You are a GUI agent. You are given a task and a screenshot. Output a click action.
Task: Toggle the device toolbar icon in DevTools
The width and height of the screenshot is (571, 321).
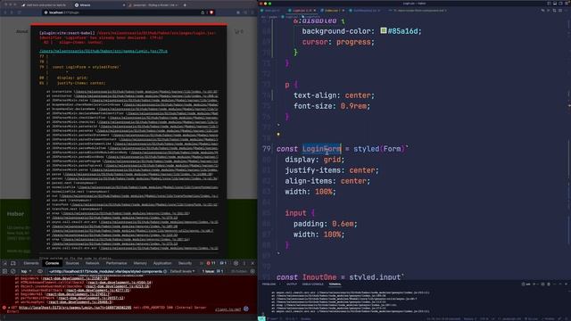pyautogui.click(x=13, y=263)
